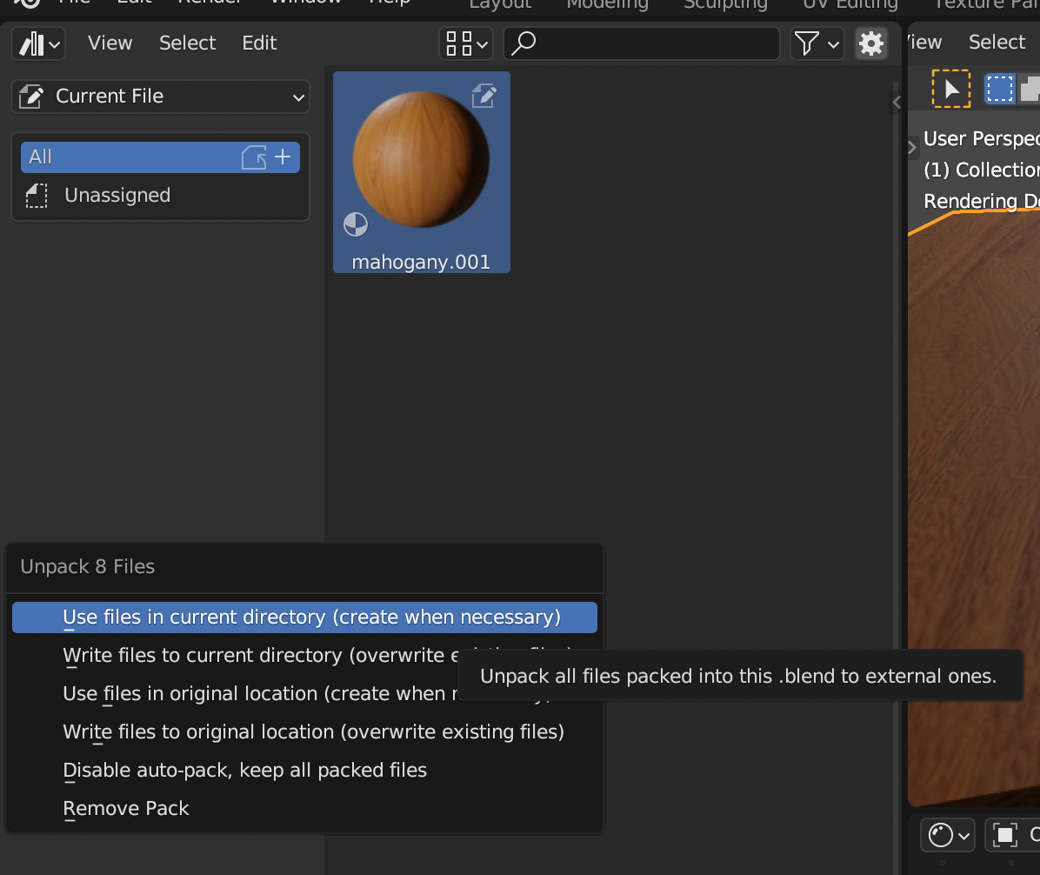This screenshot has height=875, width=1040.
Task: Open the funnel filter dropdown
Action: (x=816, y=43)
